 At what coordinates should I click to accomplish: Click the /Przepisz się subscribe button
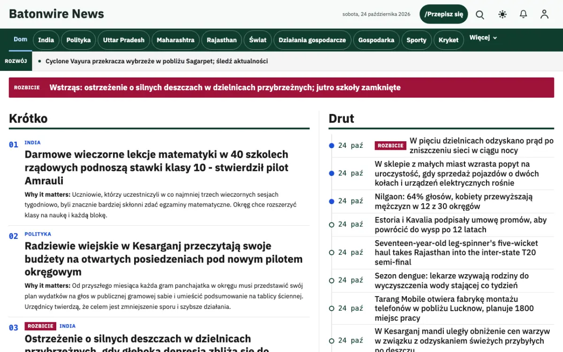click(x=444, y=14)
